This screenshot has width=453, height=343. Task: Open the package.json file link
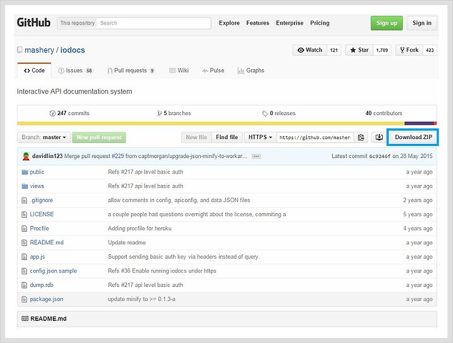47,299
